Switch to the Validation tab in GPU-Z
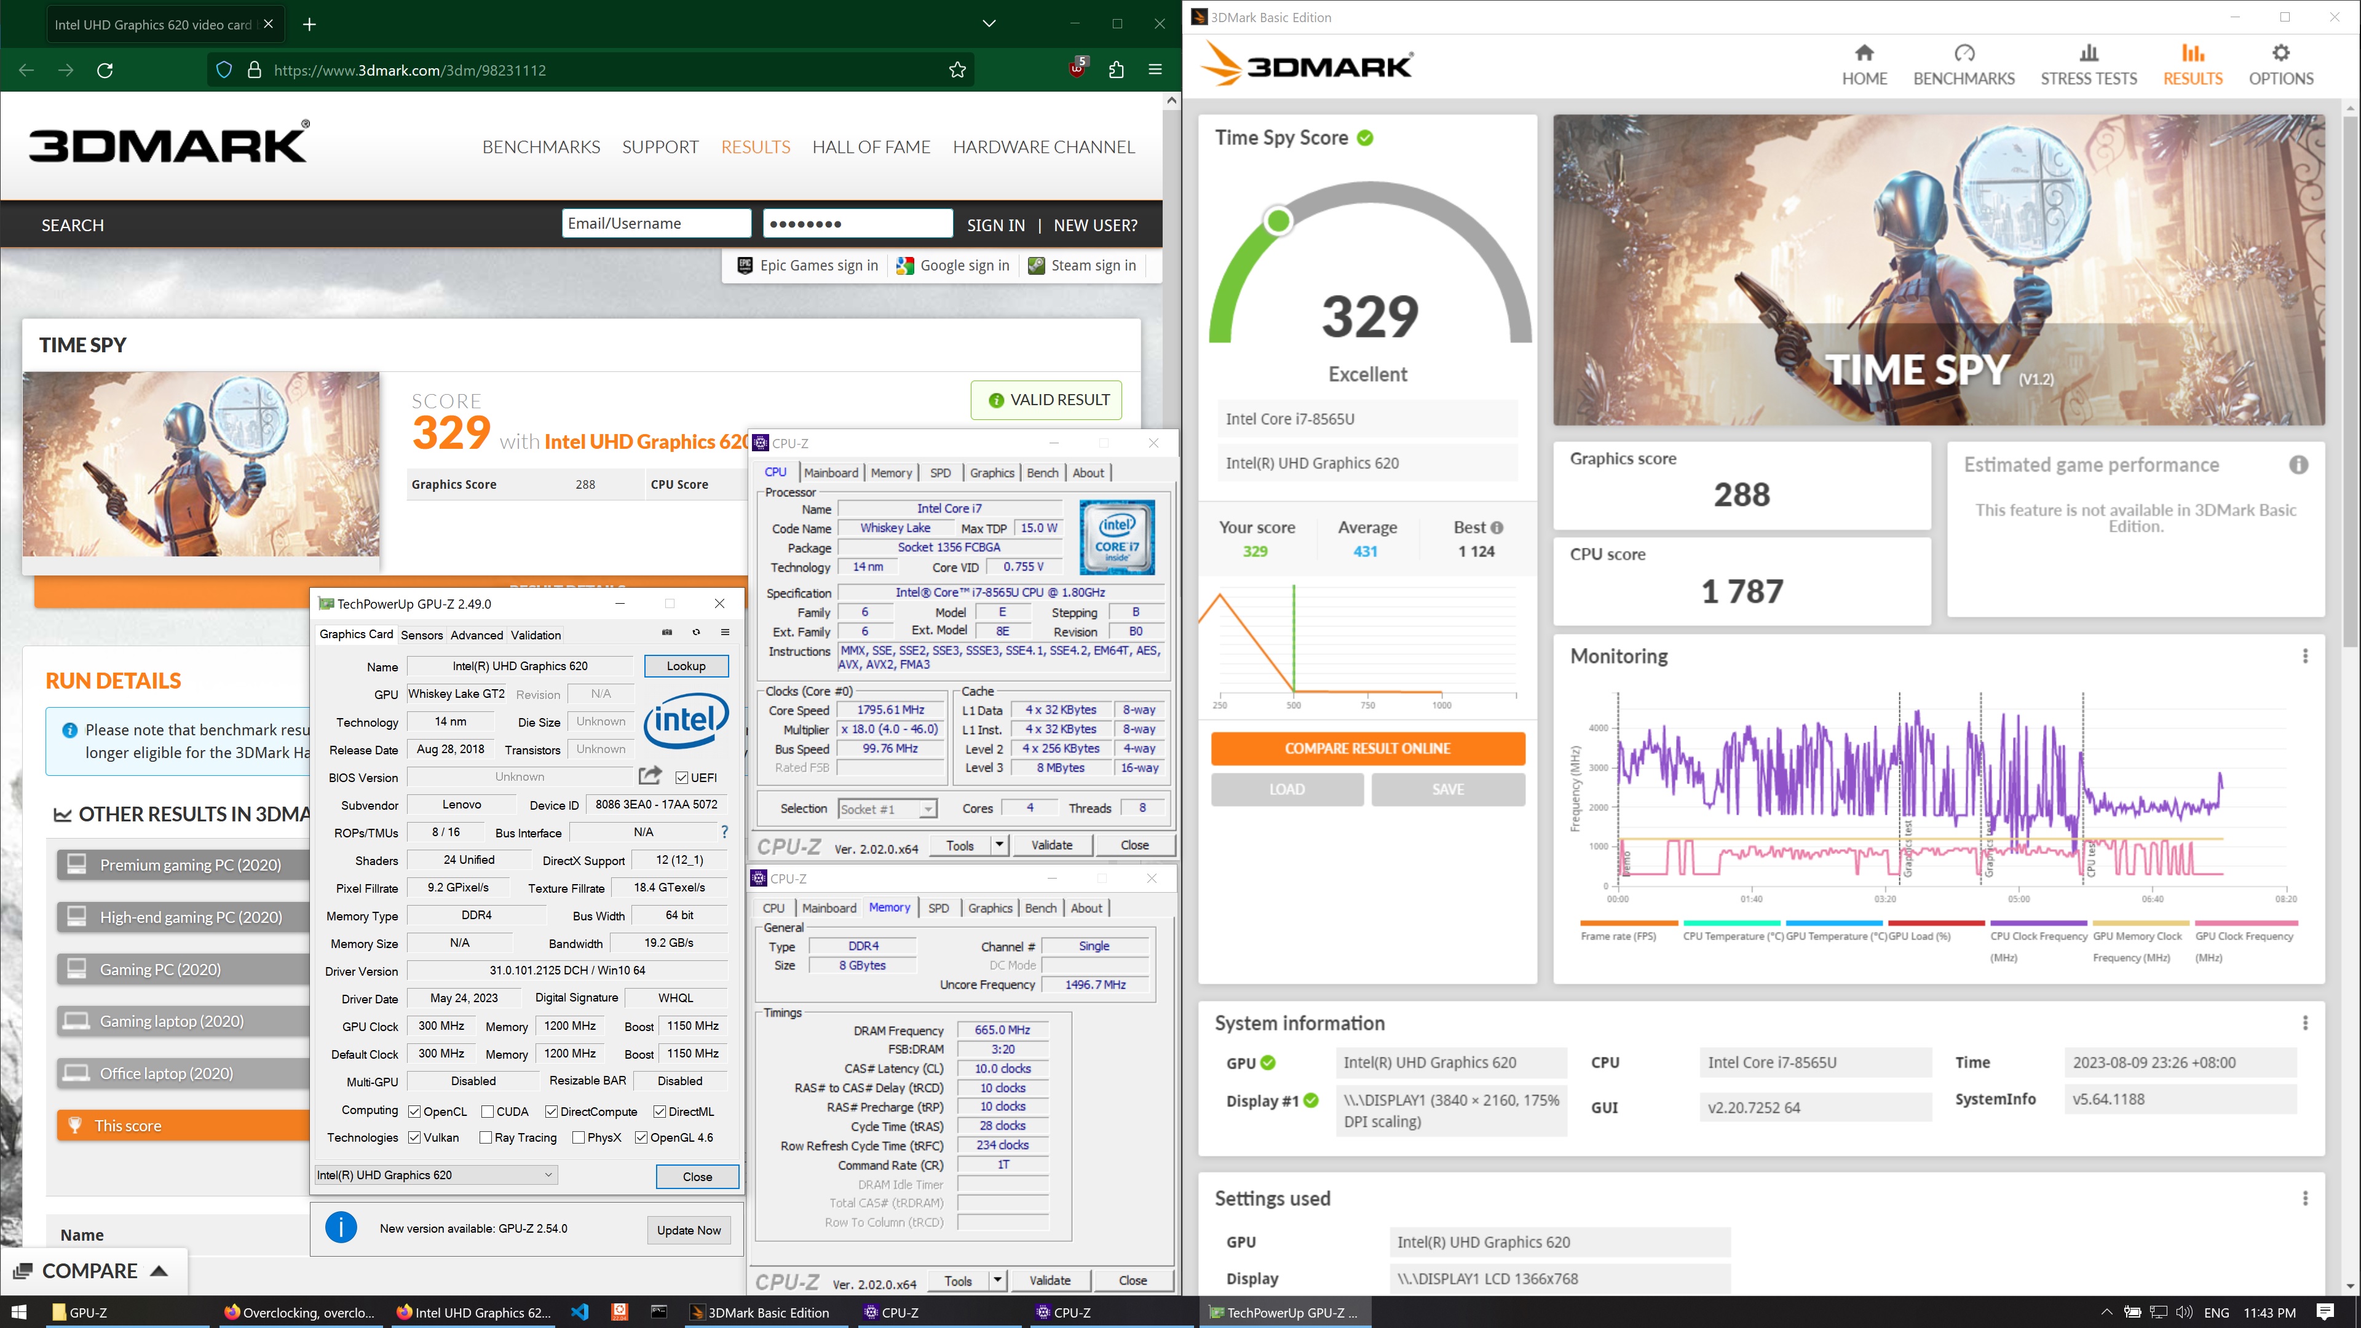Viewport: 2361px width, 1328px height. coord(536,634)
